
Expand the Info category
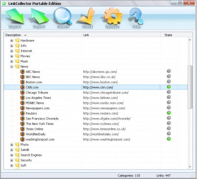click(12, 46)
